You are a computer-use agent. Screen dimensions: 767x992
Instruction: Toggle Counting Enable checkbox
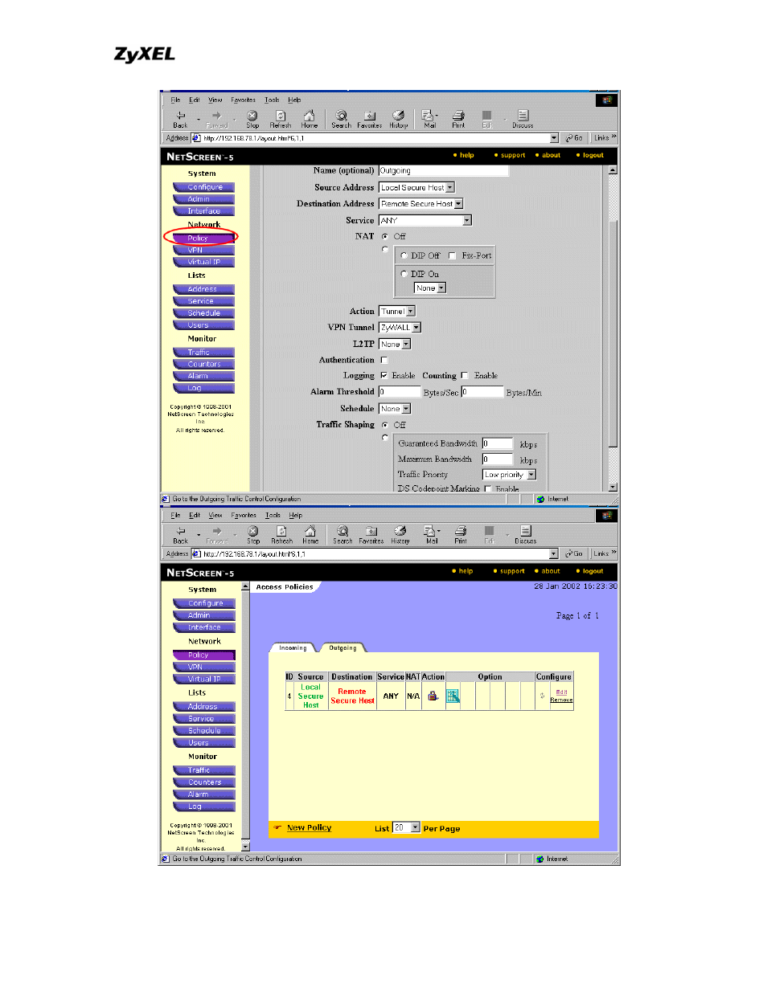[x=464, y=375]
